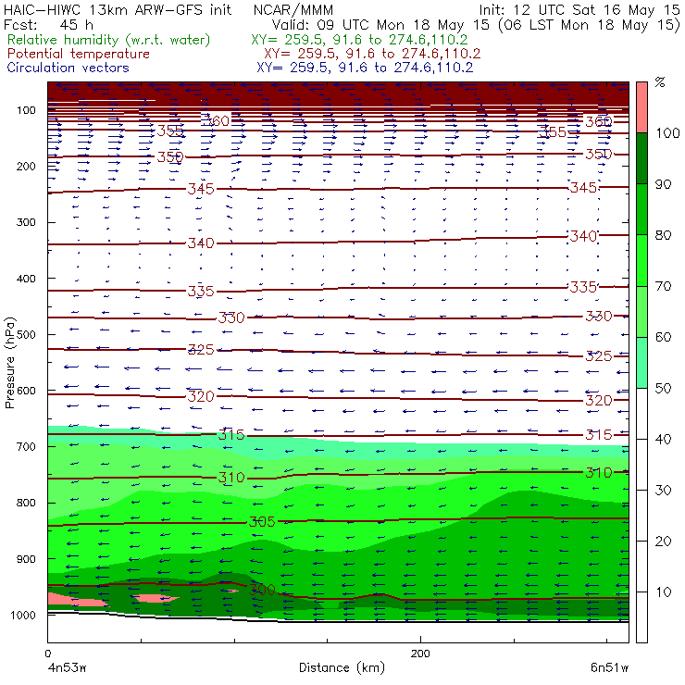Screen dimensions: 685x685
Task: Click the 'Valid: 09 UTC Mon 18 May 15' text
Action: click(x=380, y=24)
